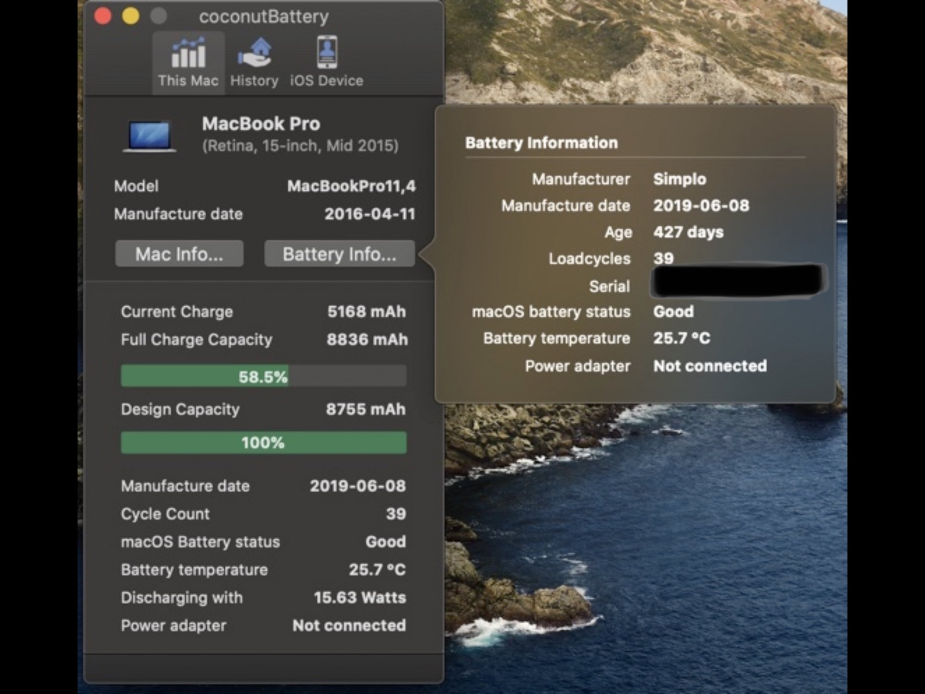925x694 pixels.
Task: Toggle the Battery Info... button
Action: coord(339,254)
